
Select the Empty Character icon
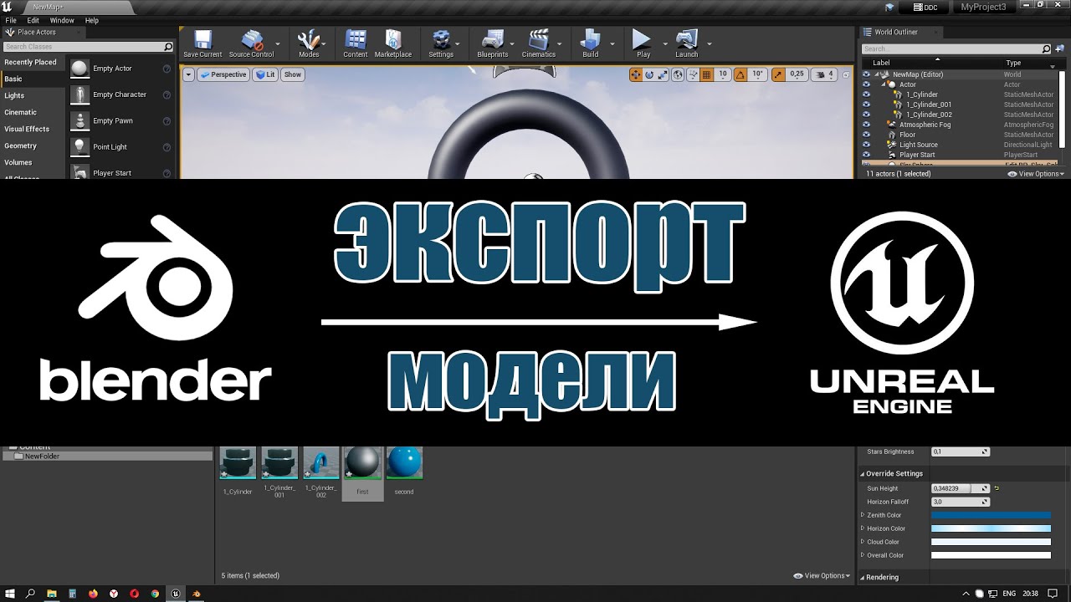pos(79,94)
